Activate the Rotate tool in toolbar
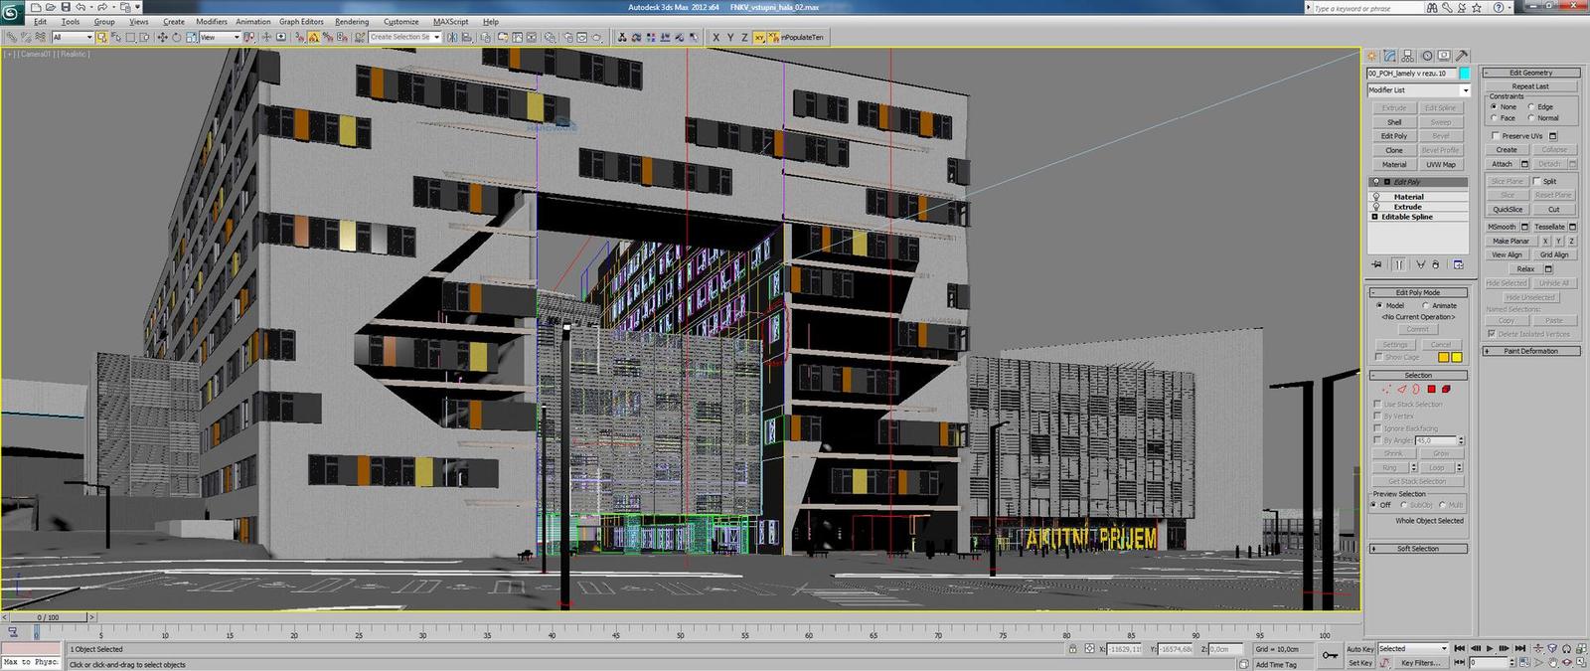 click(x=176, y=37)
